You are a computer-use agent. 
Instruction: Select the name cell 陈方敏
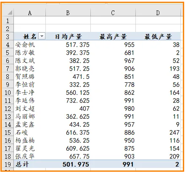click(x=30, y=52)
